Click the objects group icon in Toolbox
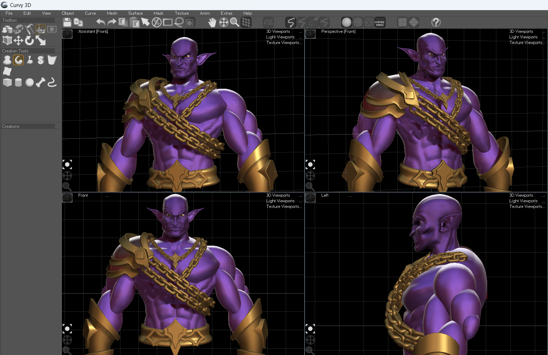This screenshot has width=548, height=355. point(7,29)
